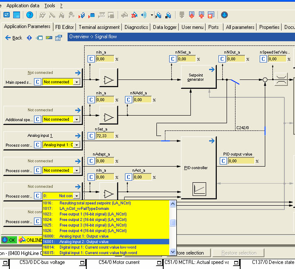Screen dimensions: 295x269
Task: Click the Setpoint generator block
Action: click(196, 77)
